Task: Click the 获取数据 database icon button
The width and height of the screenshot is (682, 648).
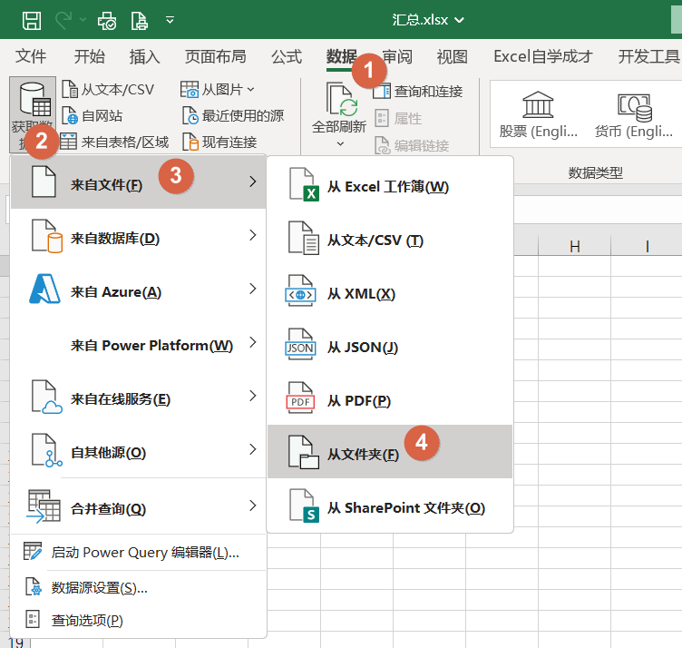Action: point(33,114)
